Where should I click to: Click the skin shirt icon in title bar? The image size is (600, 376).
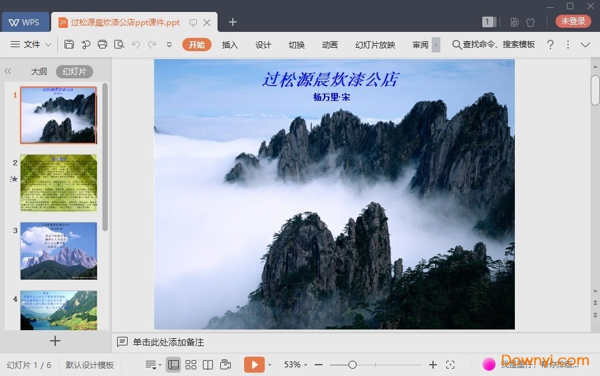click(x=530, y=22)
